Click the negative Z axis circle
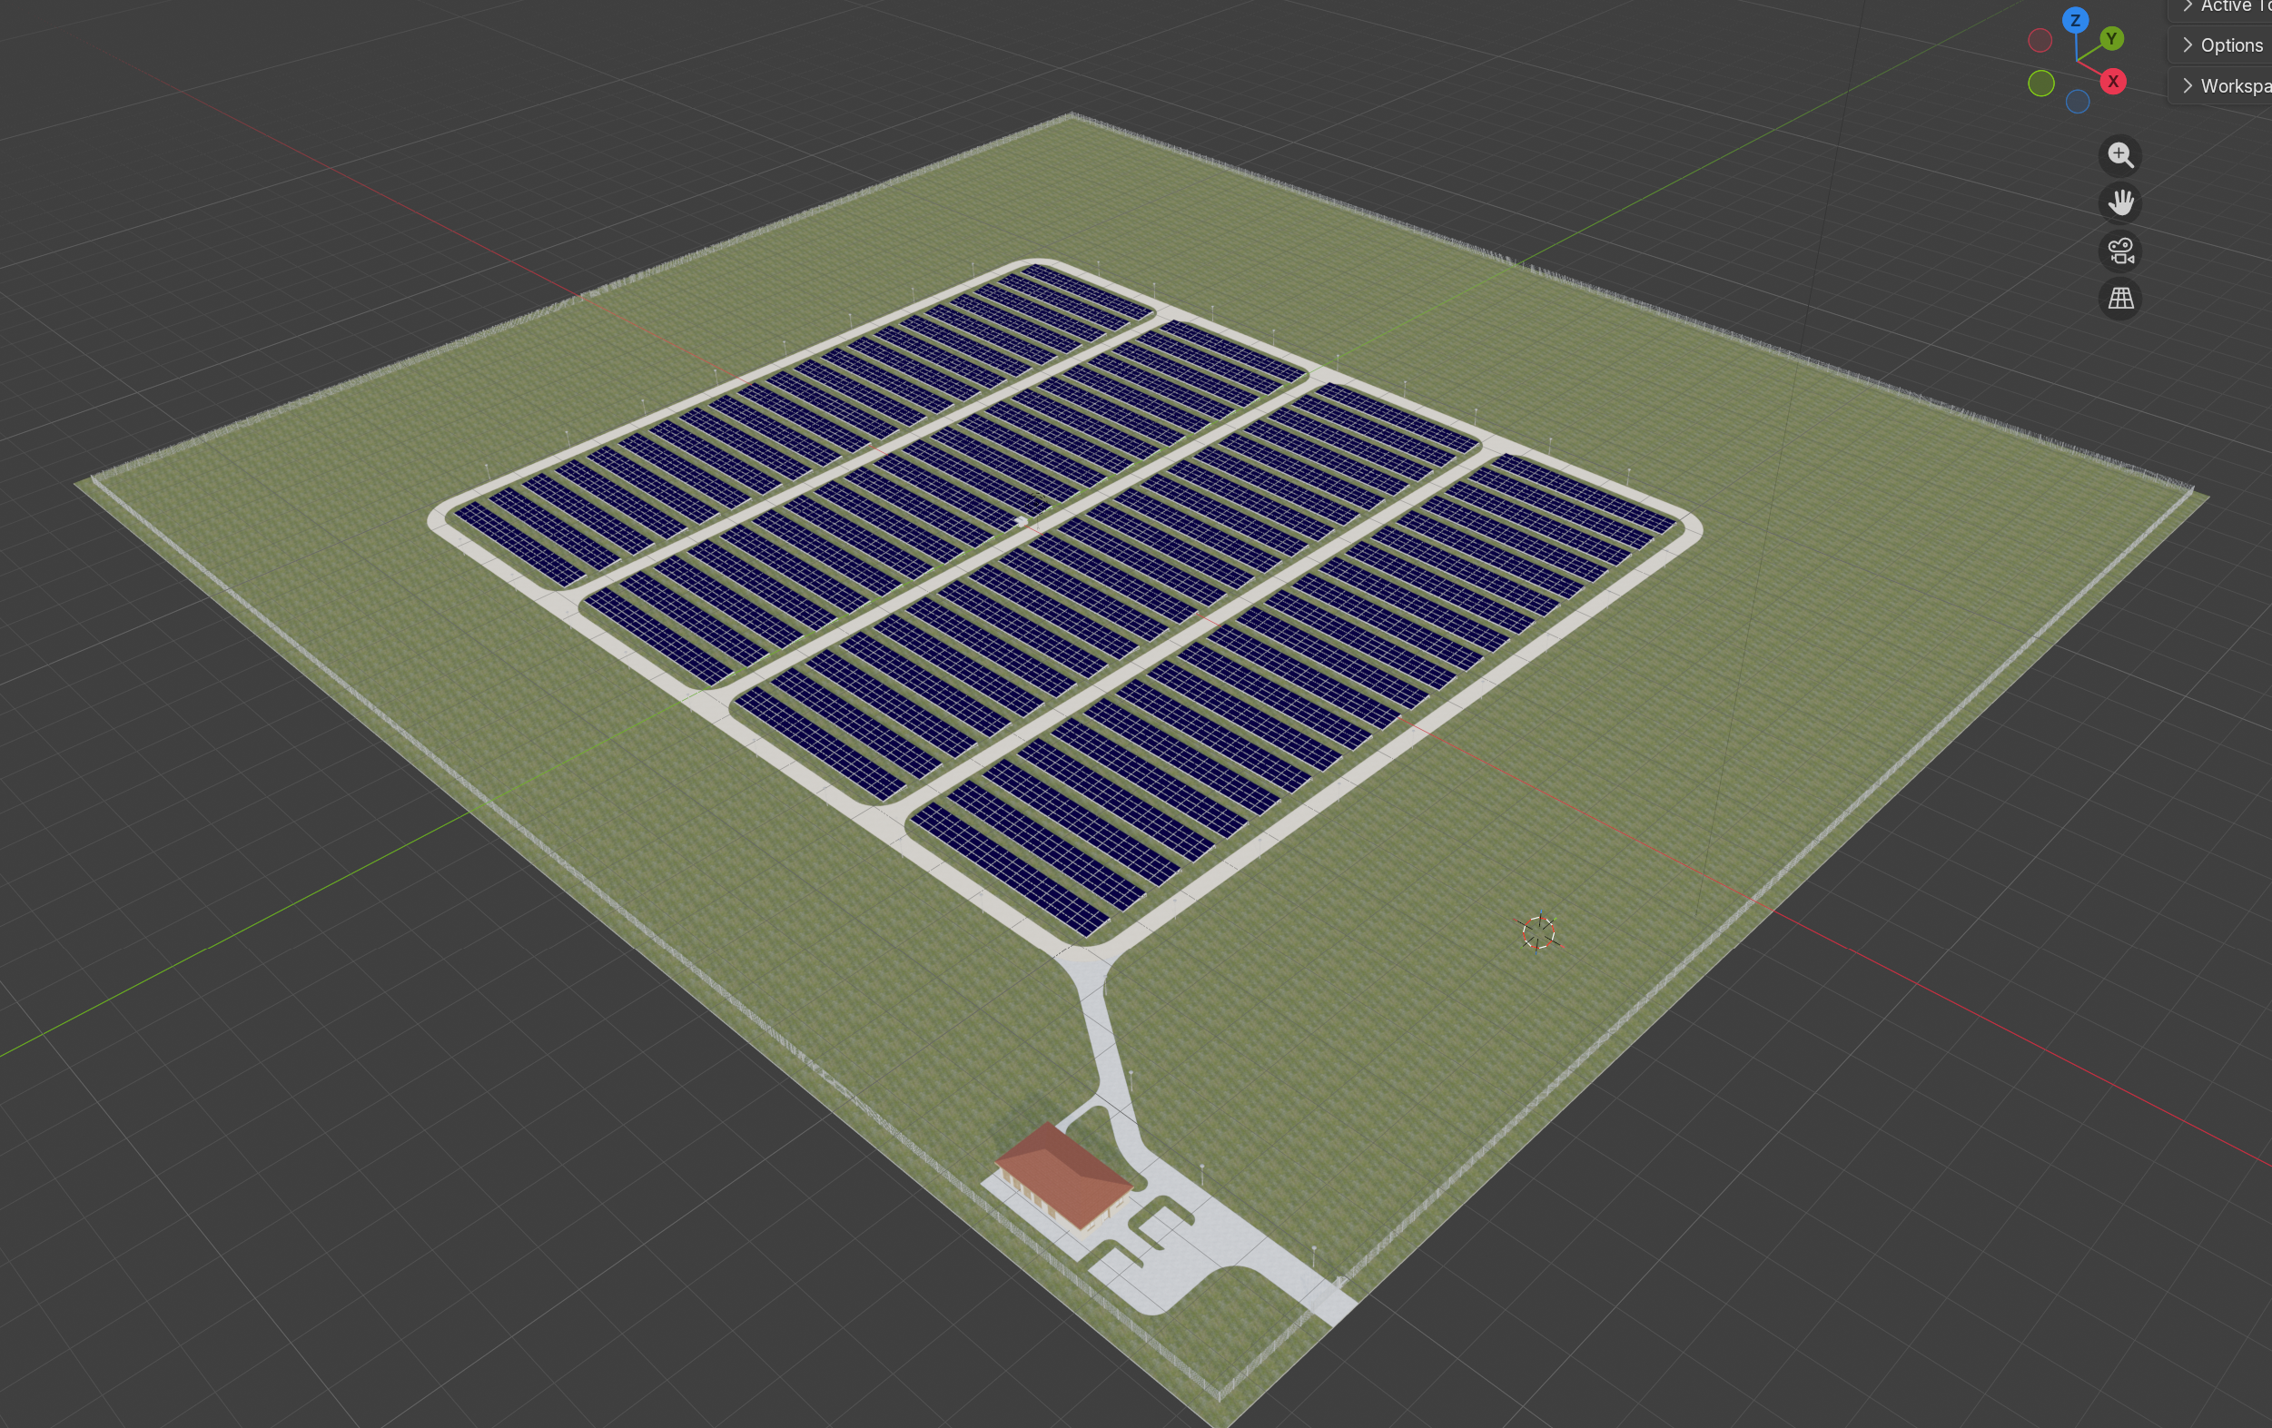 tap(2078, 102)
